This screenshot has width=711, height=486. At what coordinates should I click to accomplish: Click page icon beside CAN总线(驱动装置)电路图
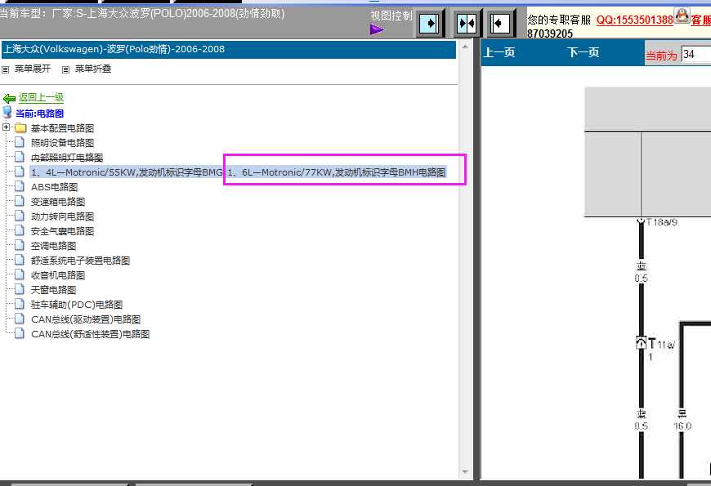click(x=19, y=319)
